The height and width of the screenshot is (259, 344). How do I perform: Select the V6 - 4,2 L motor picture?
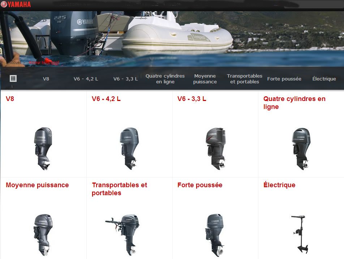click(129, 148)
